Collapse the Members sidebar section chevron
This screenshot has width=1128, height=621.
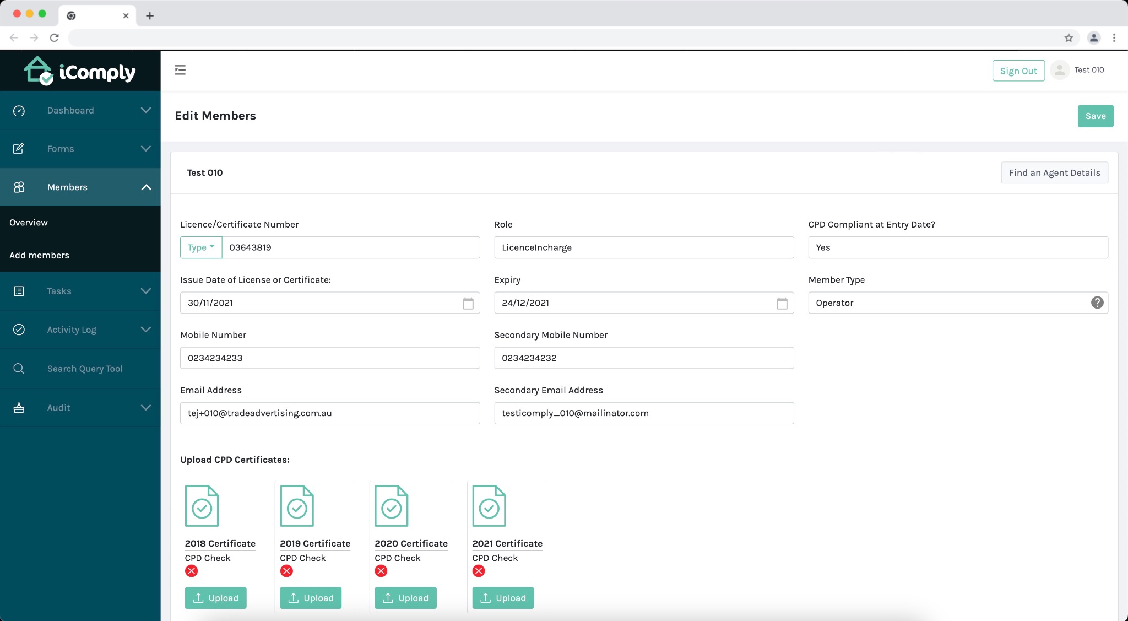pos(146,187)
